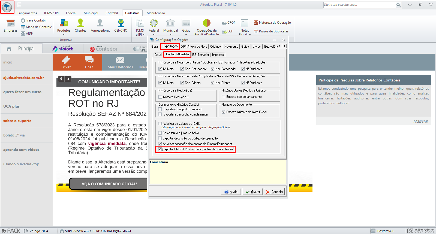This screenshot has width=436, height=234.
Task: Enable Aglutinar os valores de ICMS
Action: coord(160,124)
